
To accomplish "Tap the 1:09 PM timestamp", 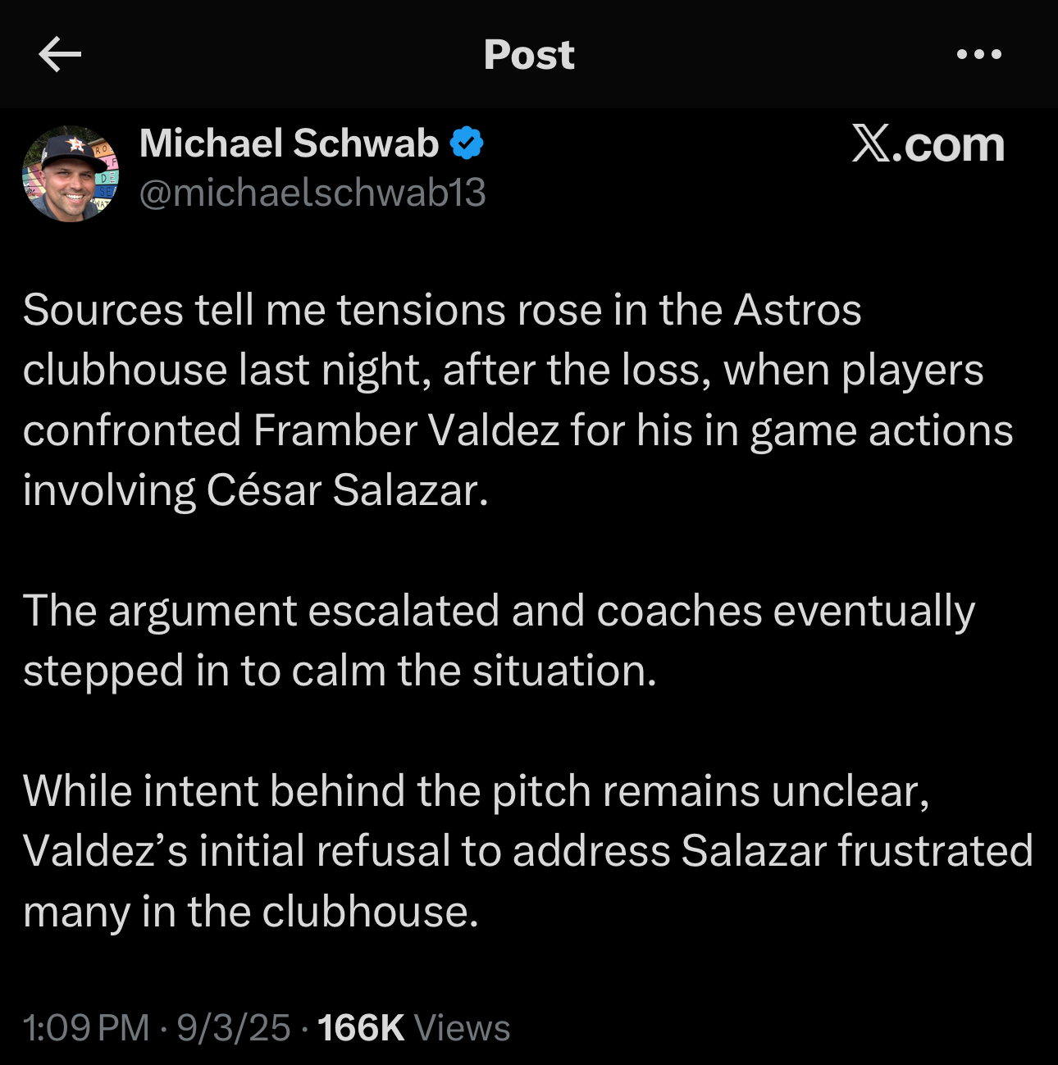I will 86,1028.
